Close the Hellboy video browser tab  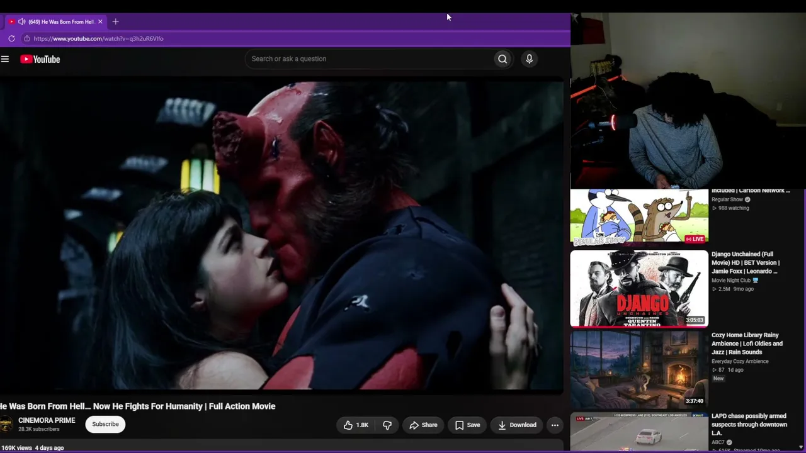[x=100, y=21]
